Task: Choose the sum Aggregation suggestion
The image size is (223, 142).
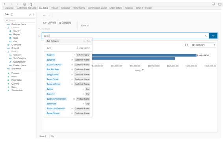Action: [x=68, y=48]
